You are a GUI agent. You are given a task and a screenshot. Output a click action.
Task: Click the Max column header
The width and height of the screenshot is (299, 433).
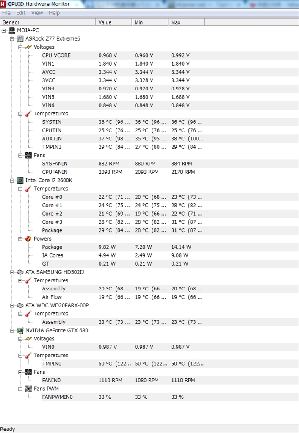pos(176,22)
